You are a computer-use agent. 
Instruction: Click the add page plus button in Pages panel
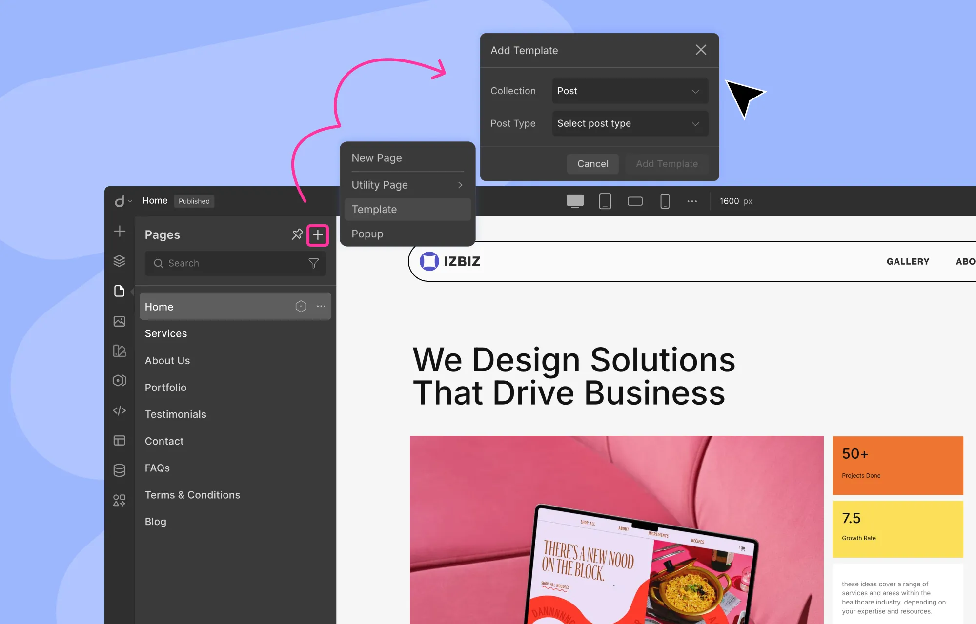click(318, 235)
